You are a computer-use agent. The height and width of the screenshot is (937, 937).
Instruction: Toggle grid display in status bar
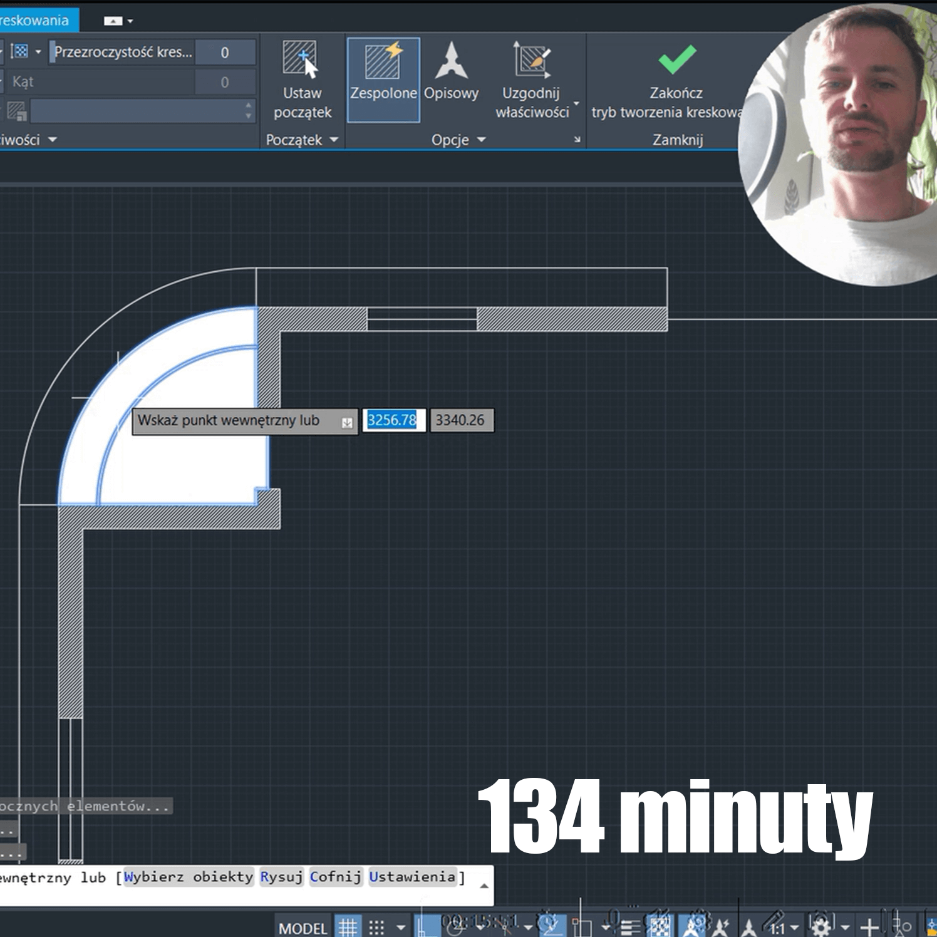(x=348, y=927)
